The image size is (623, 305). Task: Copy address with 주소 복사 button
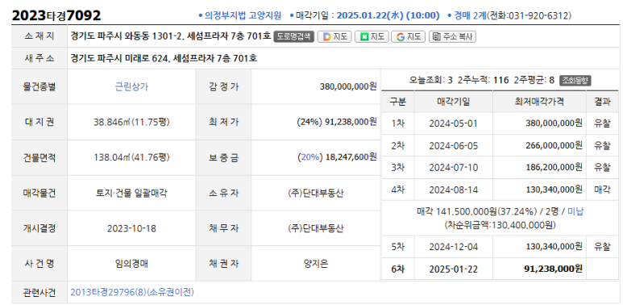(453, 36)
